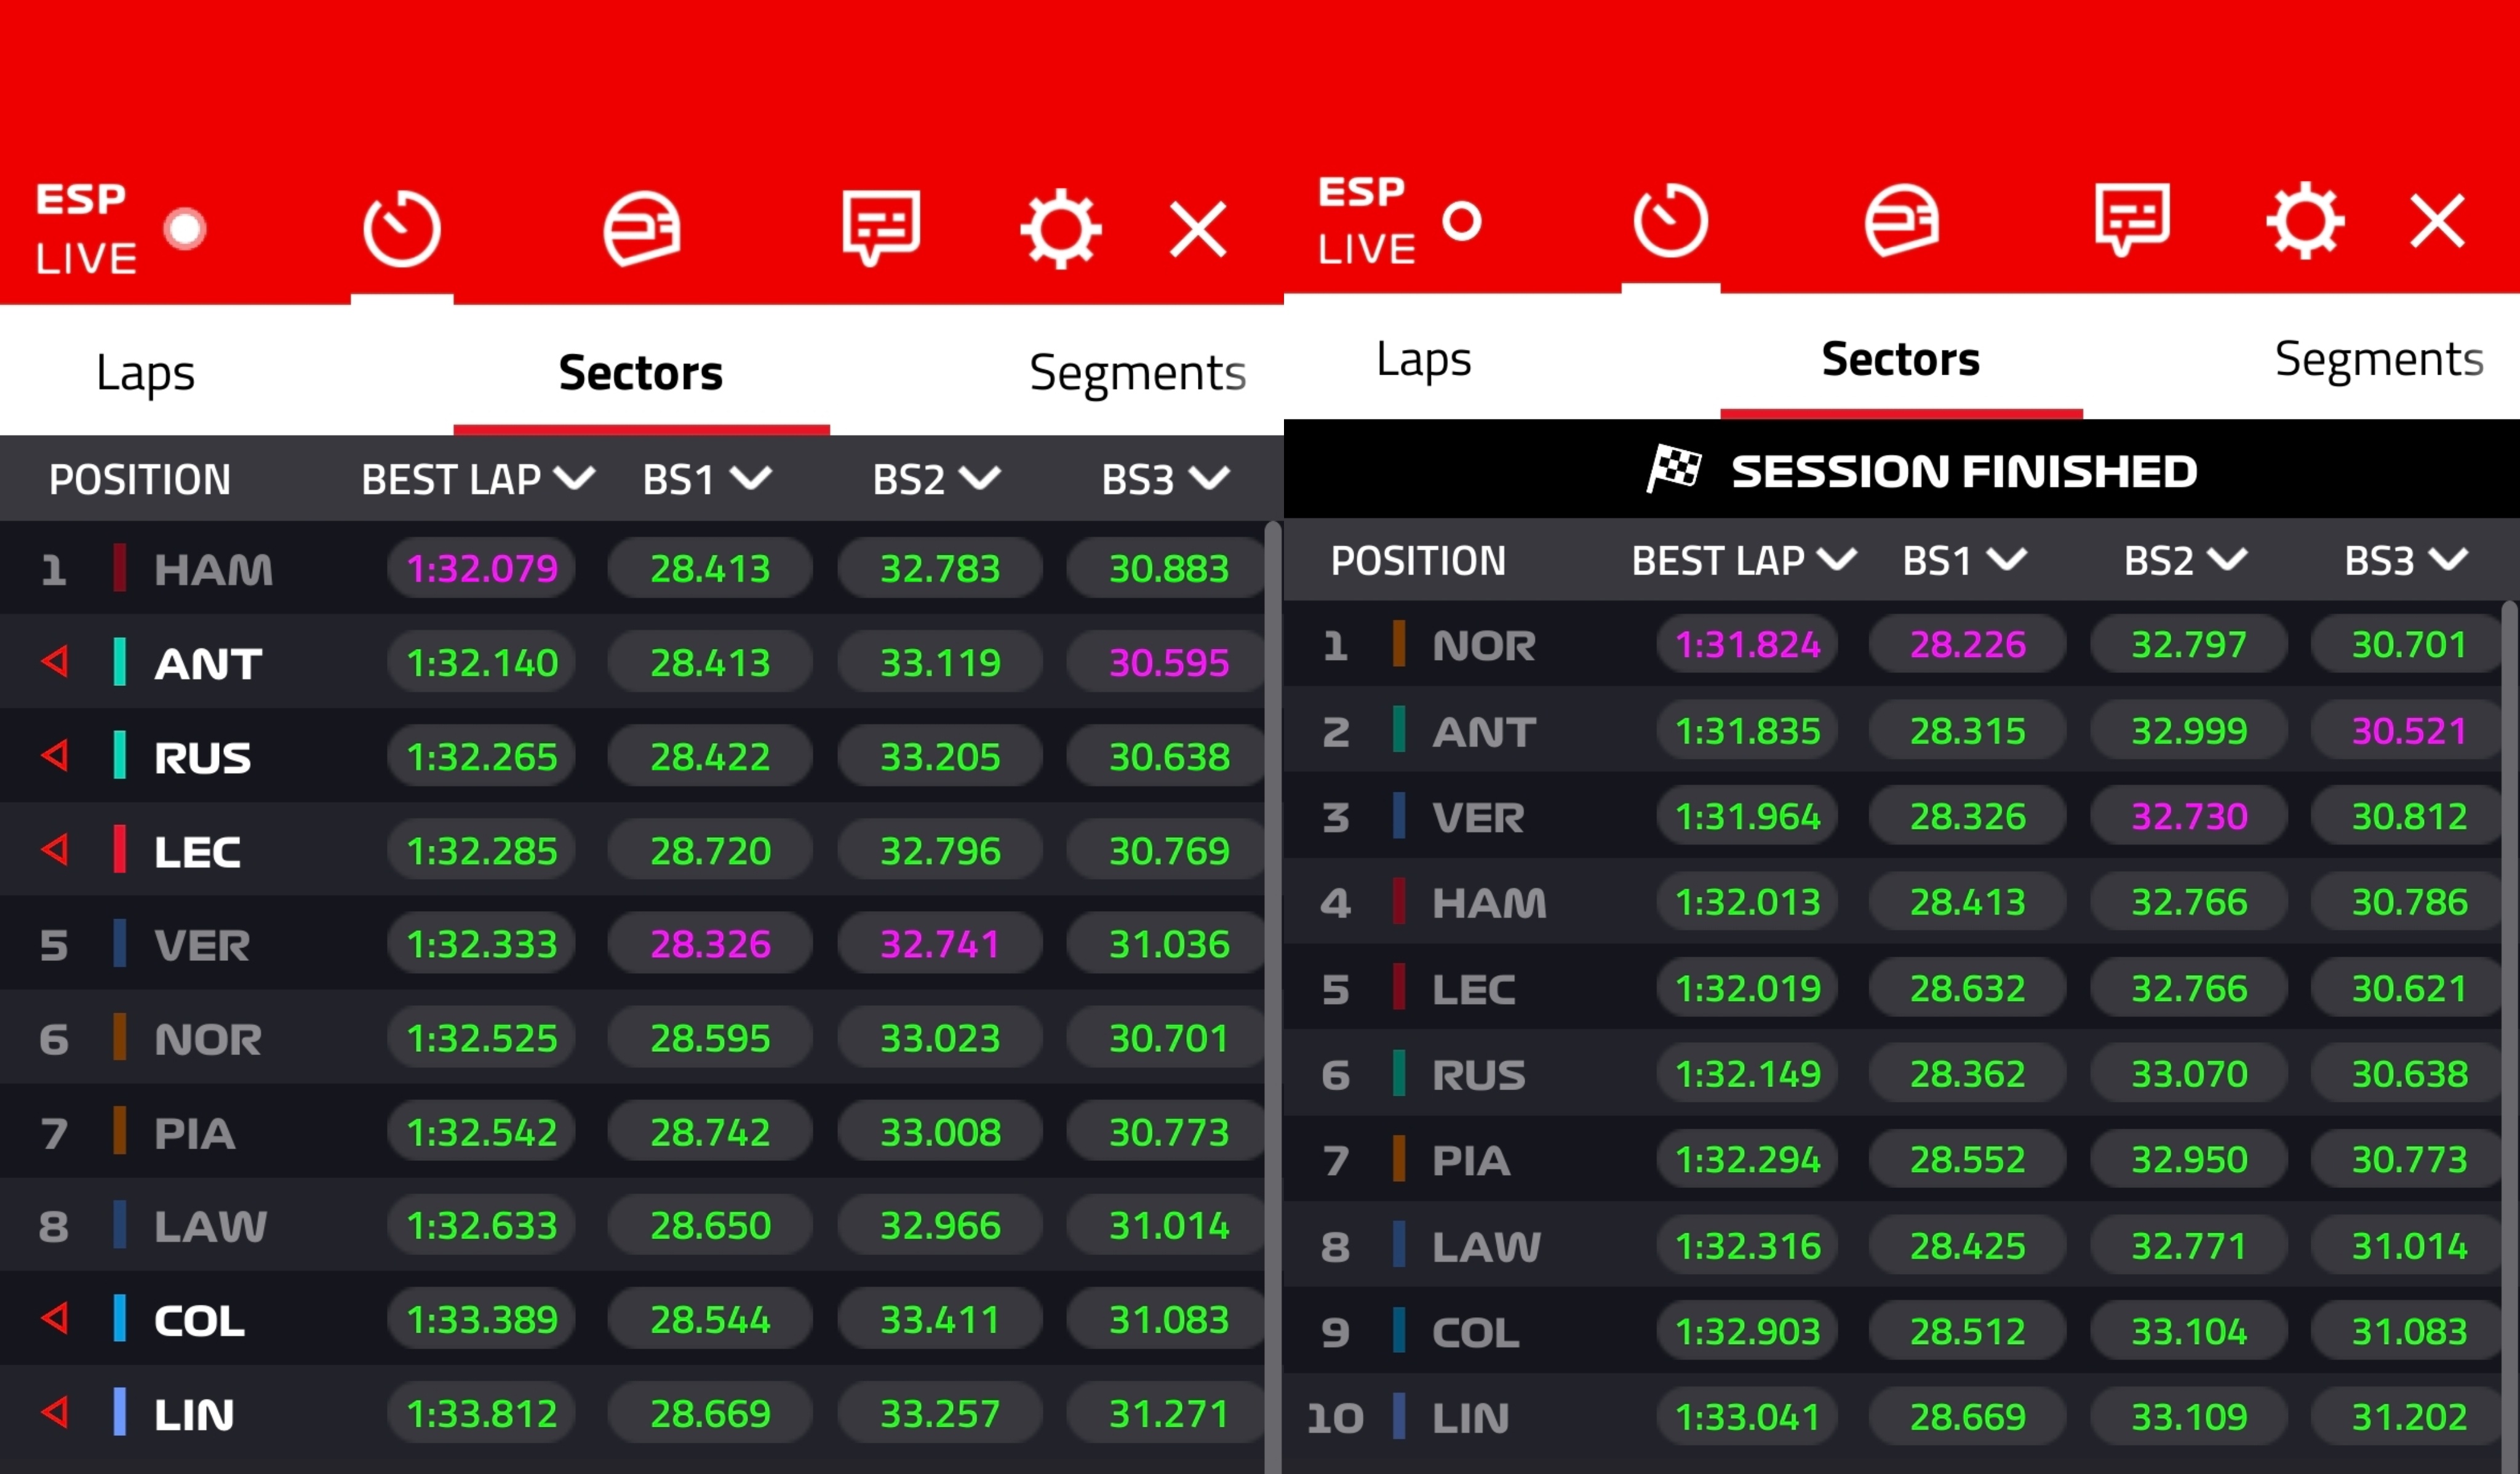
Task: Click best lap time 1:31.824
Action: pyautogui.click(x=1748, y=644)
